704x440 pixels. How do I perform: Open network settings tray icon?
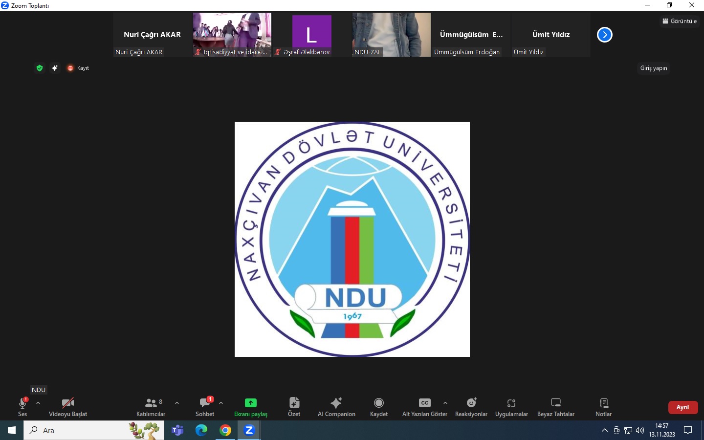tap(628, 430)
